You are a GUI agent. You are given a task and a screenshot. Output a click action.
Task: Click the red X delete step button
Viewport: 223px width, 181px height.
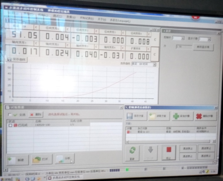pyautogui.click(x=205, y=116)
